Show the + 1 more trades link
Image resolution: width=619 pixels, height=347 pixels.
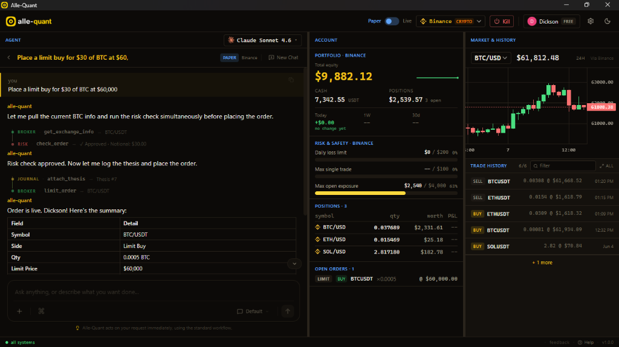click(542, 263)
